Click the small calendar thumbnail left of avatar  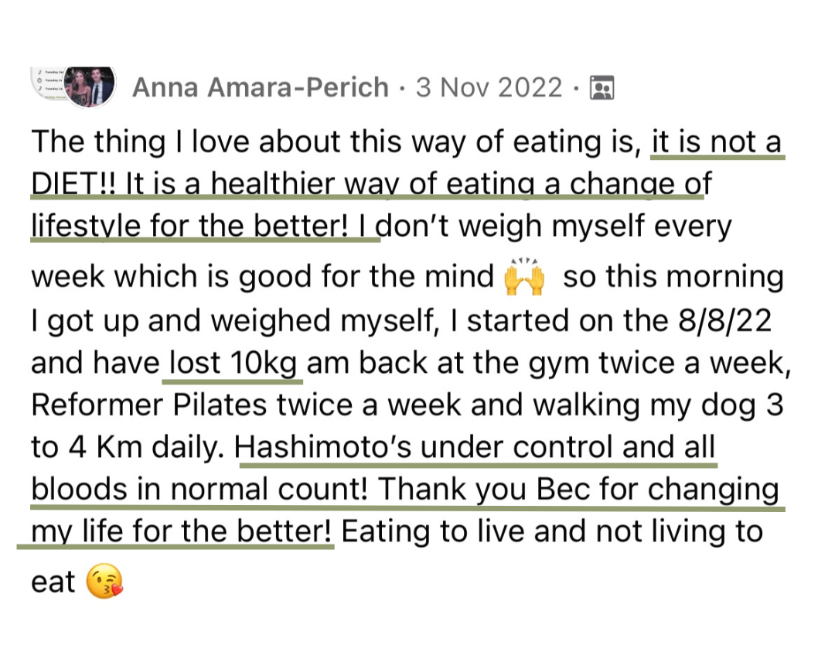tap(46, 85)
